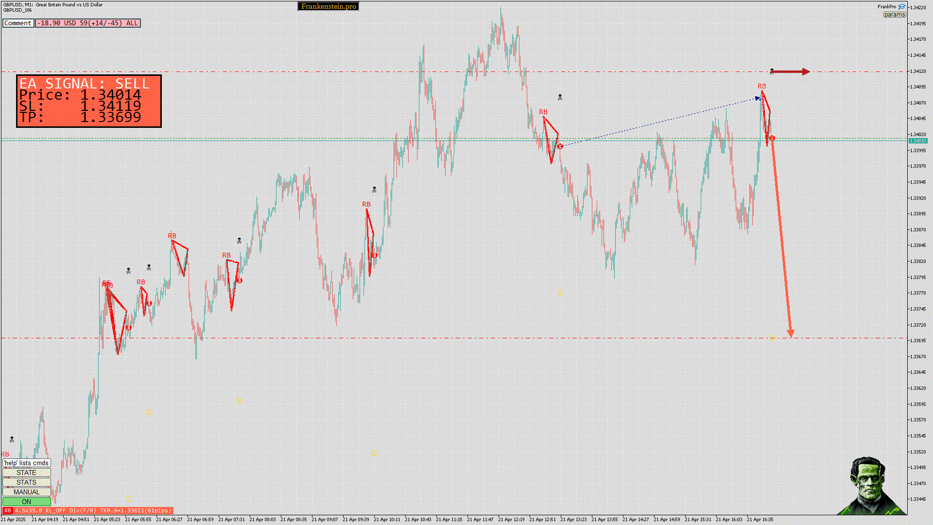The image size is (933, 525).
Task: Expand the Comment box at top left
Action: click(x=18, y=23)
